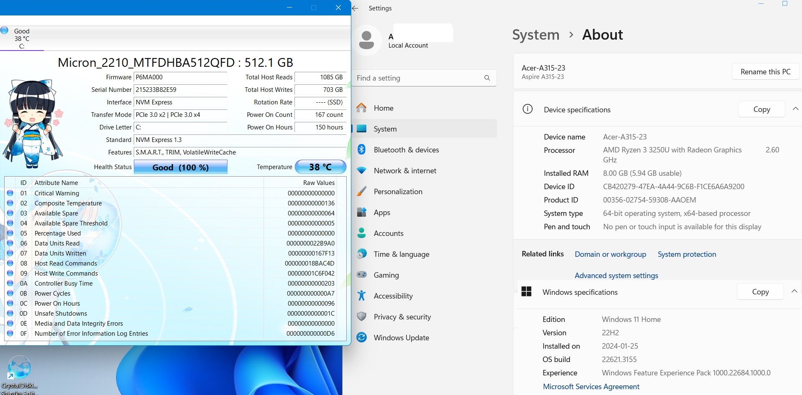The image size is (802, 395).
Task: Click the Power On Count value 167 count
Action: (x=320, y=115)
